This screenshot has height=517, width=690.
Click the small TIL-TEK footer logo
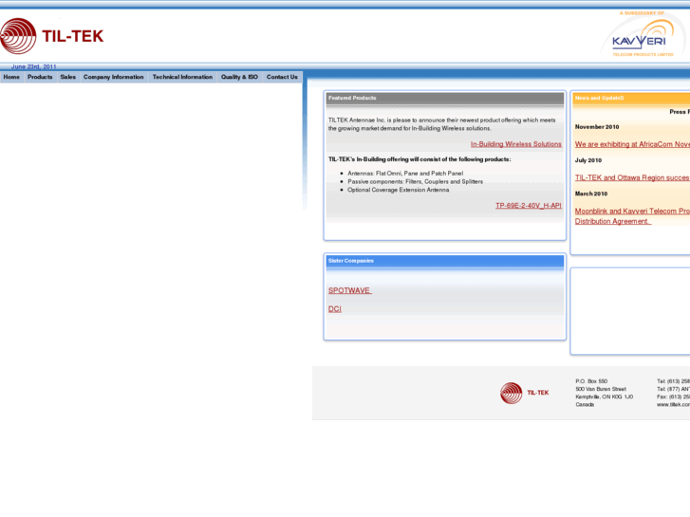point(525,393)
